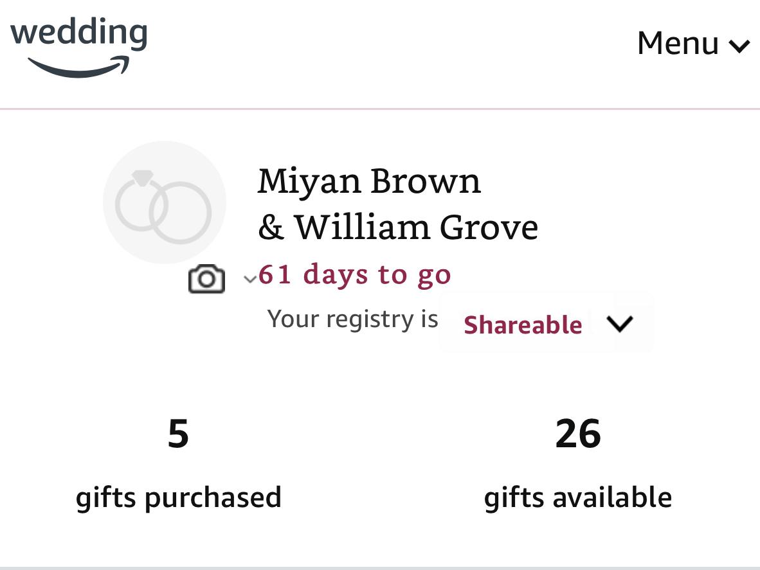Image resolution: width=760 pixels, height=570 pixels.
Task: Click the wedding rings profile picture
Action: tap(165, 202)
